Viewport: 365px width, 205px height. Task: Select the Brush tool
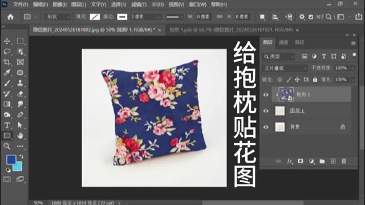click(x=7, y=83)
